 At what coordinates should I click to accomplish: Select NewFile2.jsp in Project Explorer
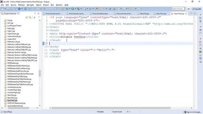pyautogui.click(x=12, y=100)
